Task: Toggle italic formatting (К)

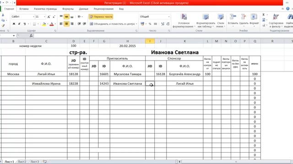Action: [19, 24]
